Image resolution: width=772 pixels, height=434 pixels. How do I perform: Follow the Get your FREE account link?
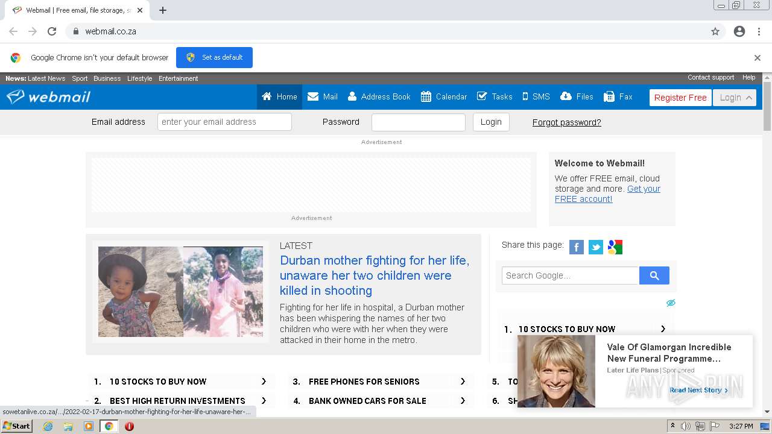607,193
